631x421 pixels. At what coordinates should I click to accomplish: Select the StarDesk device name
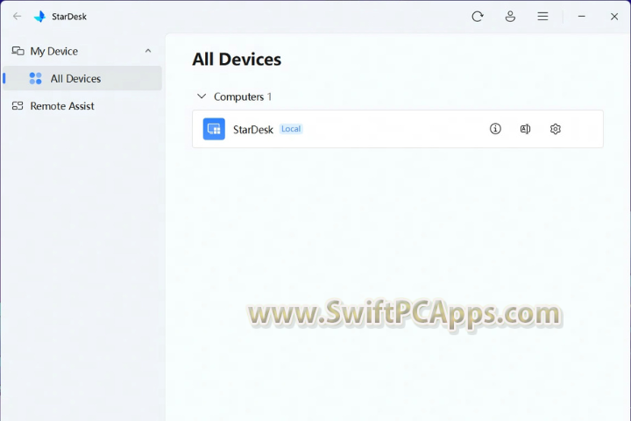(253, 129)
